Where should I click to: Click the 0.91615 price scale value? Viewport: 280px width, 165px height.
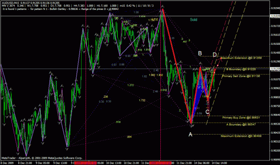tap(275, 35)
